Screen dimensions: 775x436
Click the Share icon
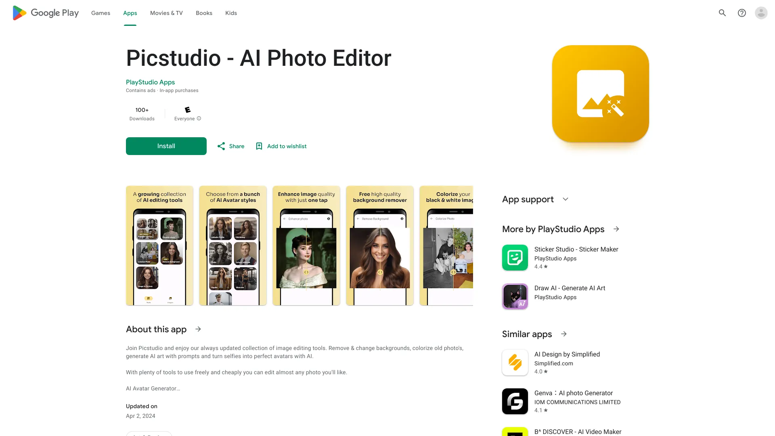[x=222, y=146]
